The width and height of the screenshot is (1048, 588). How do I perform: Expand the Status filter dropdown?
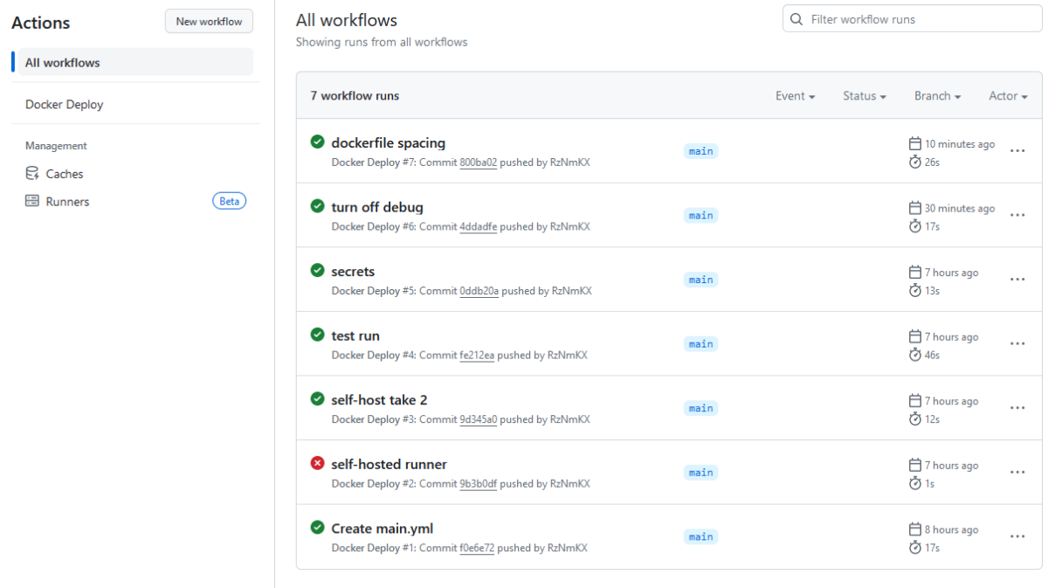pyautogui.click(x=864, y=96)
